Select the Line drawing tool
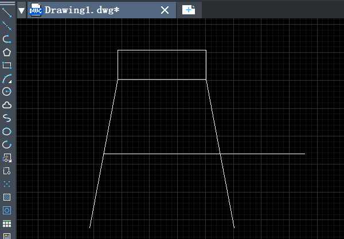Viewport: 344px width, 239px height. click(7, 13)
